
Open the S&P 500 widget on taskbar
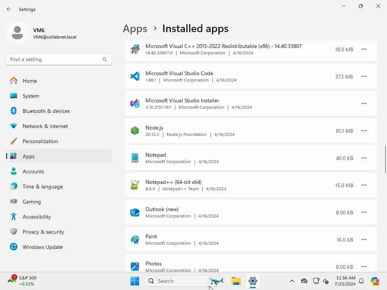click(22, 281)
